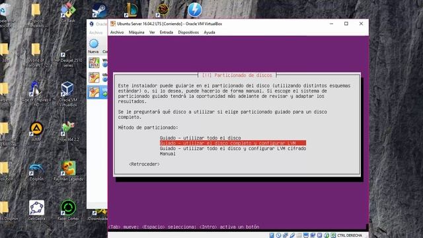
Task: Select 'configurar LVM cifrado' partition option
Action: point(233,148)
